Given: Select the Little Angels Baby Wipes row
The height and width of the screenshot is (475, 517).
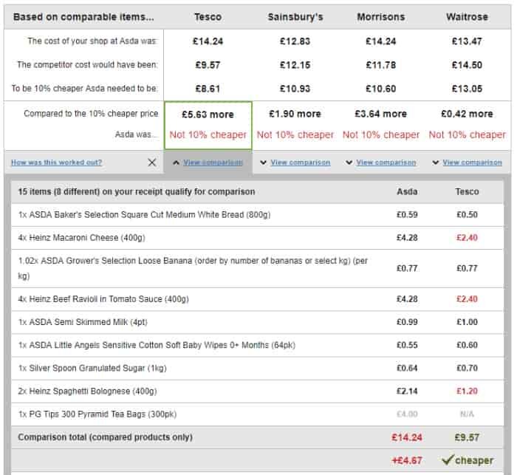Looking at the screenshot, I should click(257, 346).
